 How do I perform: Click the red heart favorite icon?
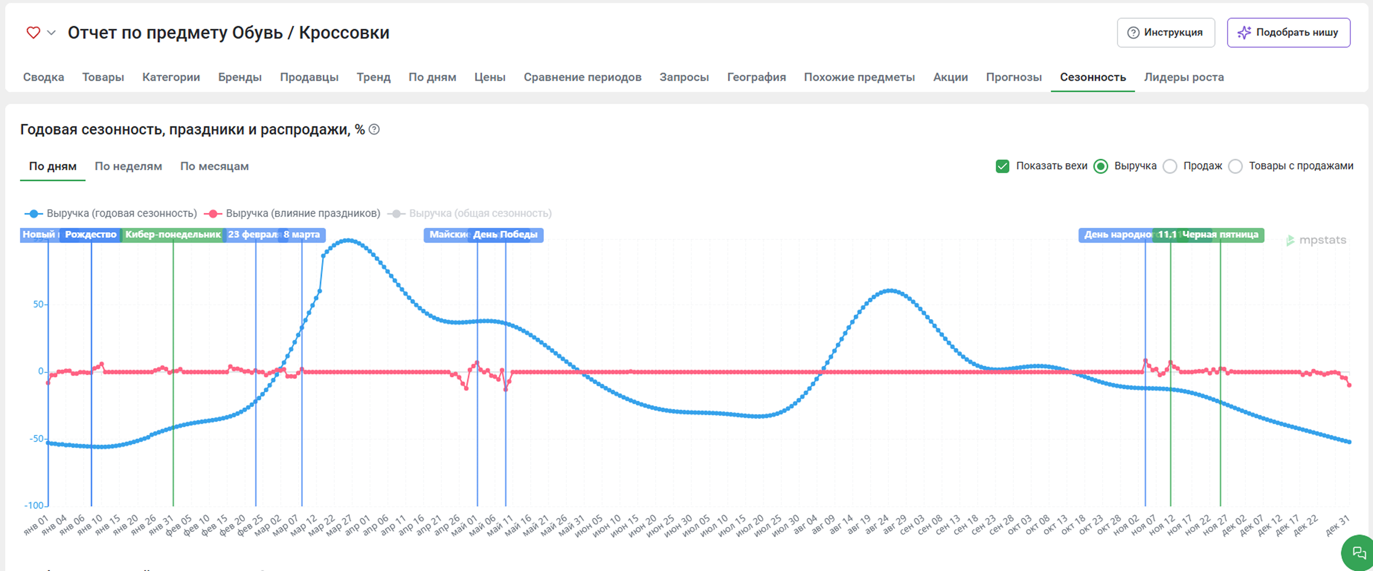coord(33,32)
